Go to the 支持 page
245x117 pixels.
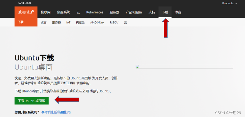[152, 12]
